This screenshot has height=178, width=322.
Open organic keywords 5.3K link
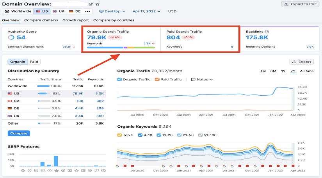[147, 43]
